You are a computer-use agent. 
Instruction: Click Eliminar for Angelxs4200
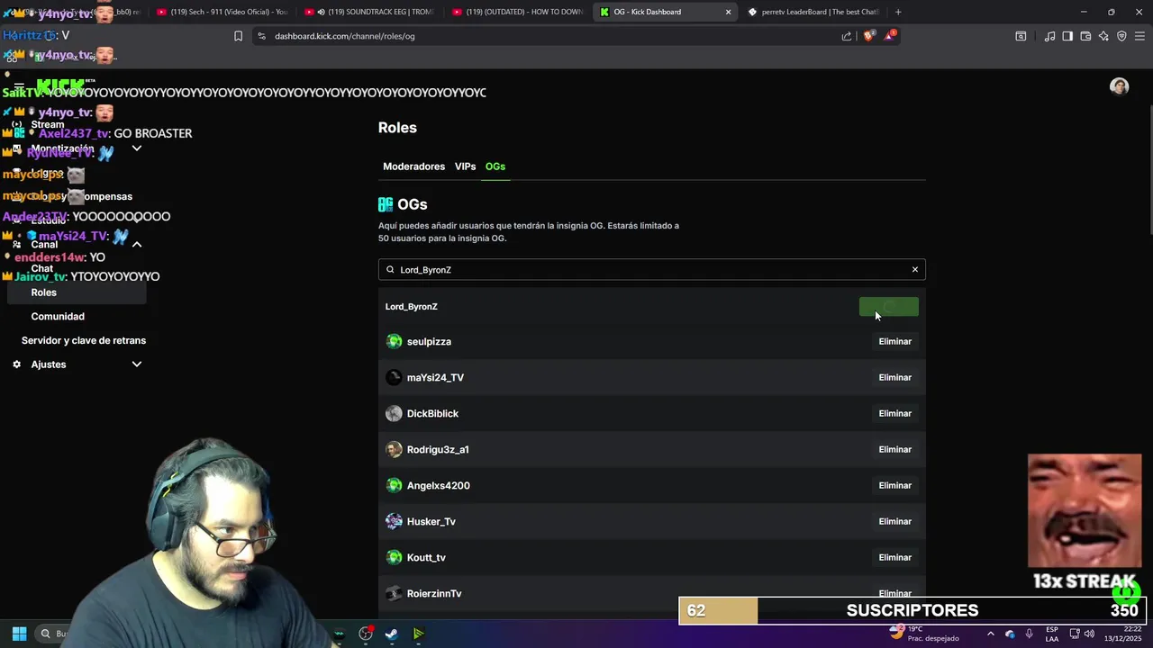click(x=894, y=486)
